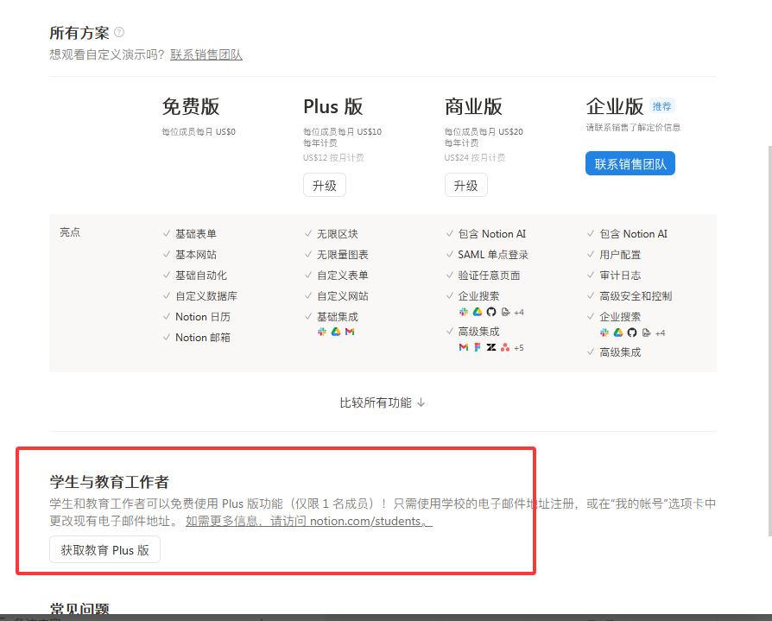772x621 pixels.
Task: Click the 高级安全和控制 feature
Action: tap(636, 296)
